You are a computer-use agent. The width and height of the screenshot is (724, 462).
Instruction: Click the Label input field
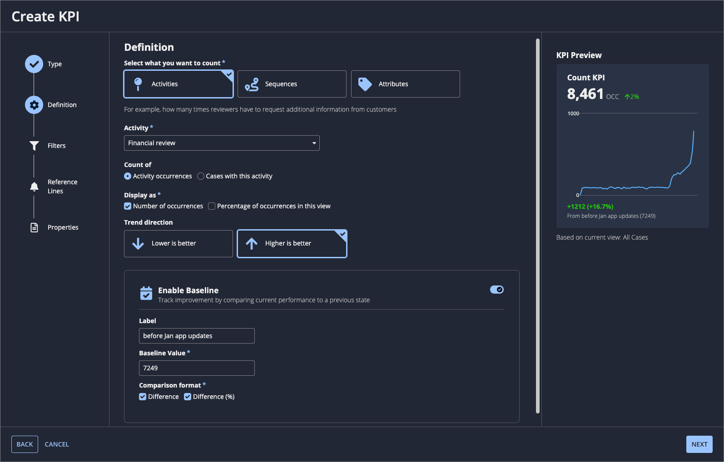click(197, 336)
